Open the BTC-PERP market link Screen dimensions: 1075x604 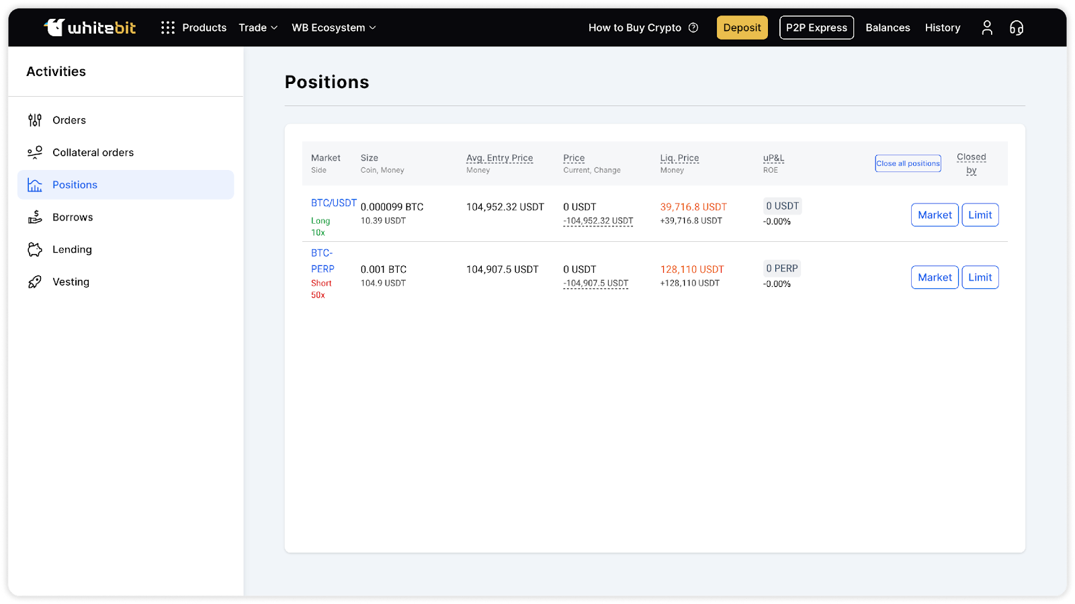[x=322, y=261]
